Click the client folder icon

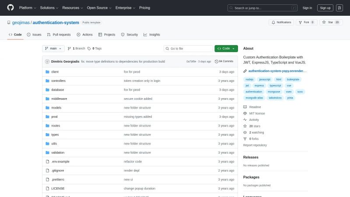[47, 72]
